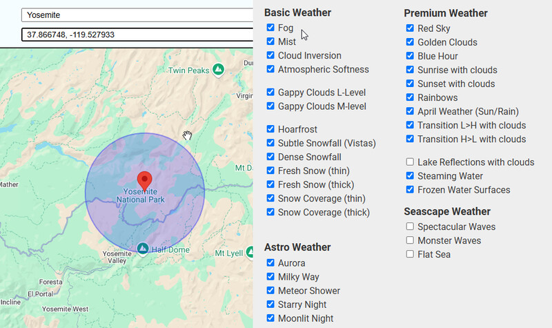Click the Mt Lyell text label
Image resolution: width=552 pixels, height=328 pixels.
pos(229,253)
